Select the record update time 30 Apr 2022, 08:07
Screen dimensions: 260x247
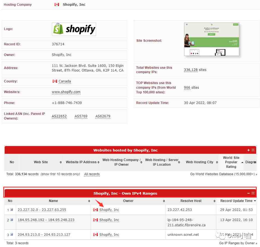point(200,103)
